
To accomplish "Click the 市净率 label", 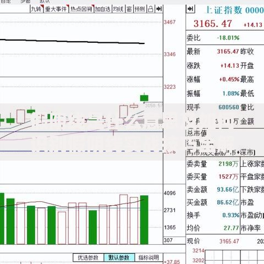I will pyautogui.click(x=250, y=228).
